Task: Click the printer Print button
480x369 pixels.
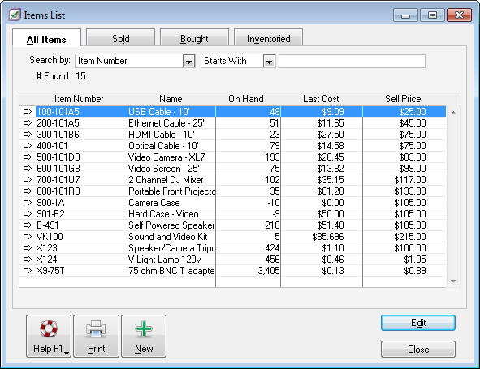Action: coord(96,336)
